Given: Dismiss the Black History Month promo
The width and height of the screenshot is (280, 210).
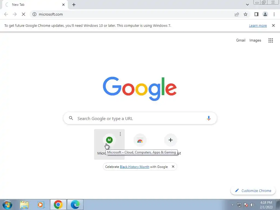Looking at the screenshot, I should [173, 167].
